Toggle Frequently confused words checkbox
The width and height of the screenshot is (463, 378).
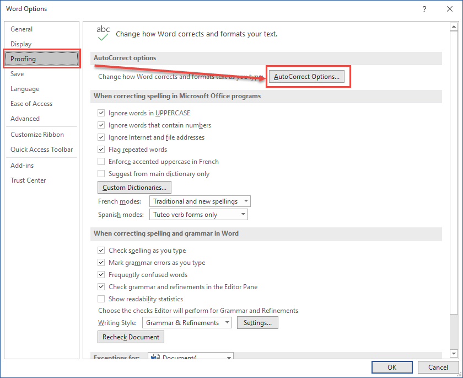click(101, 275)
